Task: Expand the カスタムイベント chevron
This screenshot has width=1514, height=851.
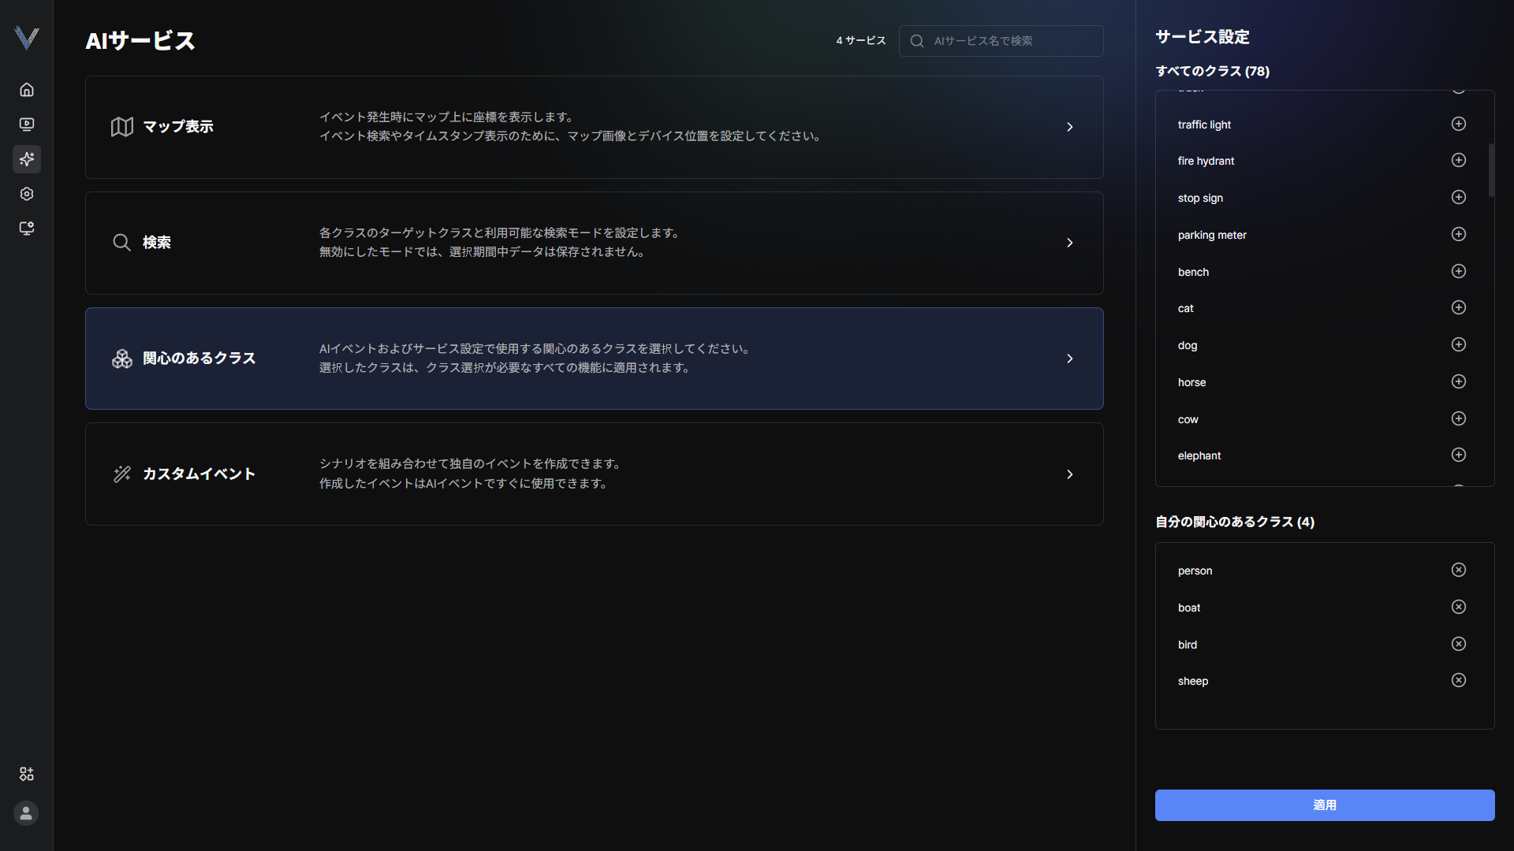Action: pos(1070,474)
